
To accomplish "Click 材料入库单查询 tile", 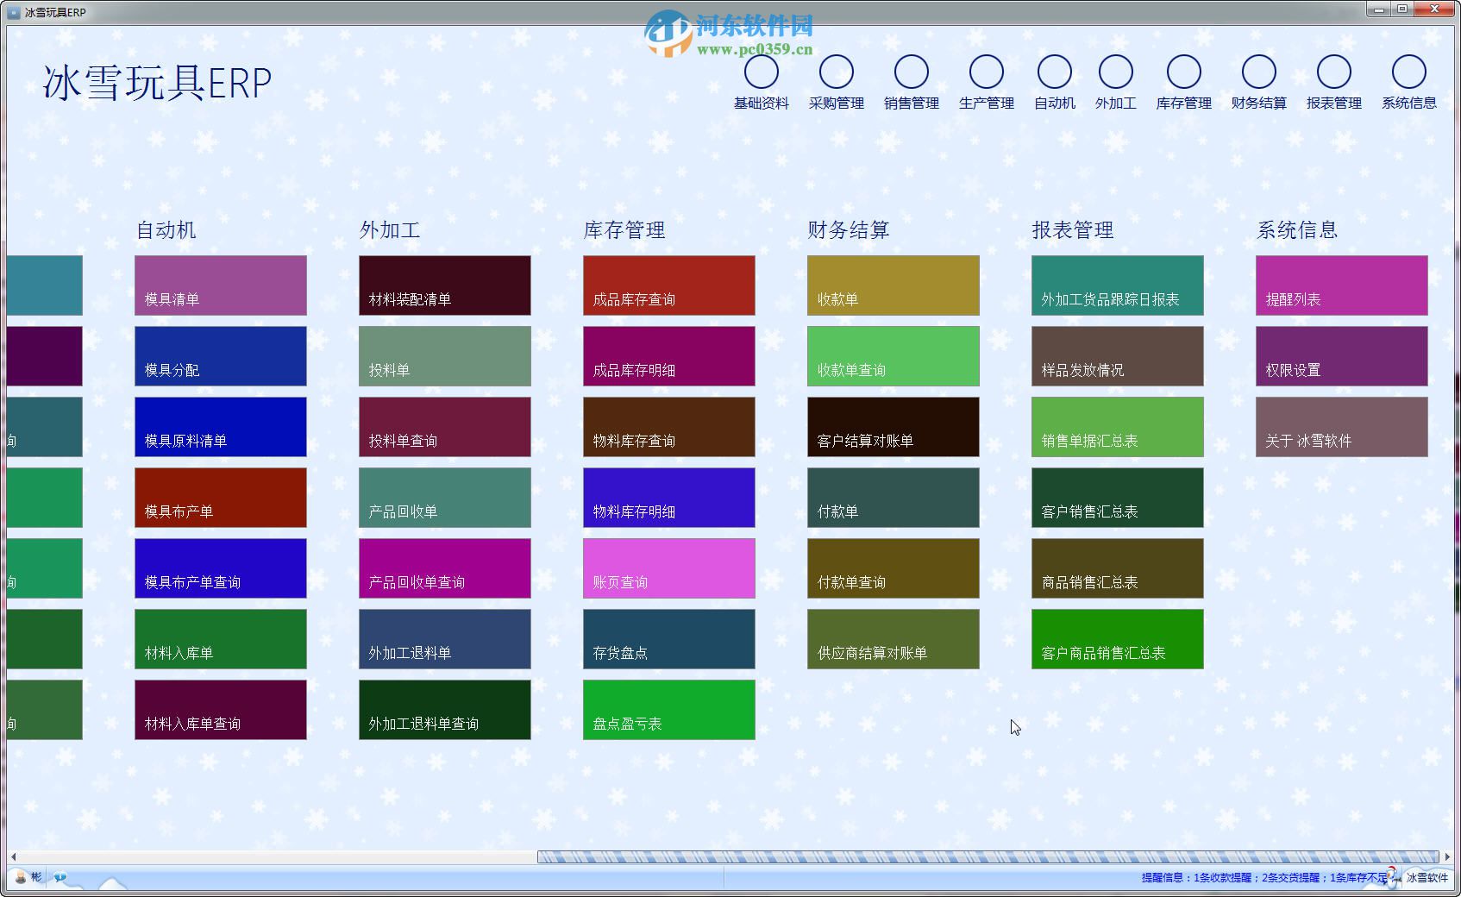I will coord(221,710).
